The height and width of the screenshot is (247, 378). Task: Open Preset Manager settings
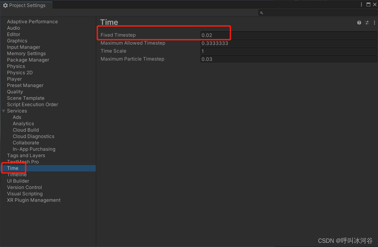coord(25,85)
